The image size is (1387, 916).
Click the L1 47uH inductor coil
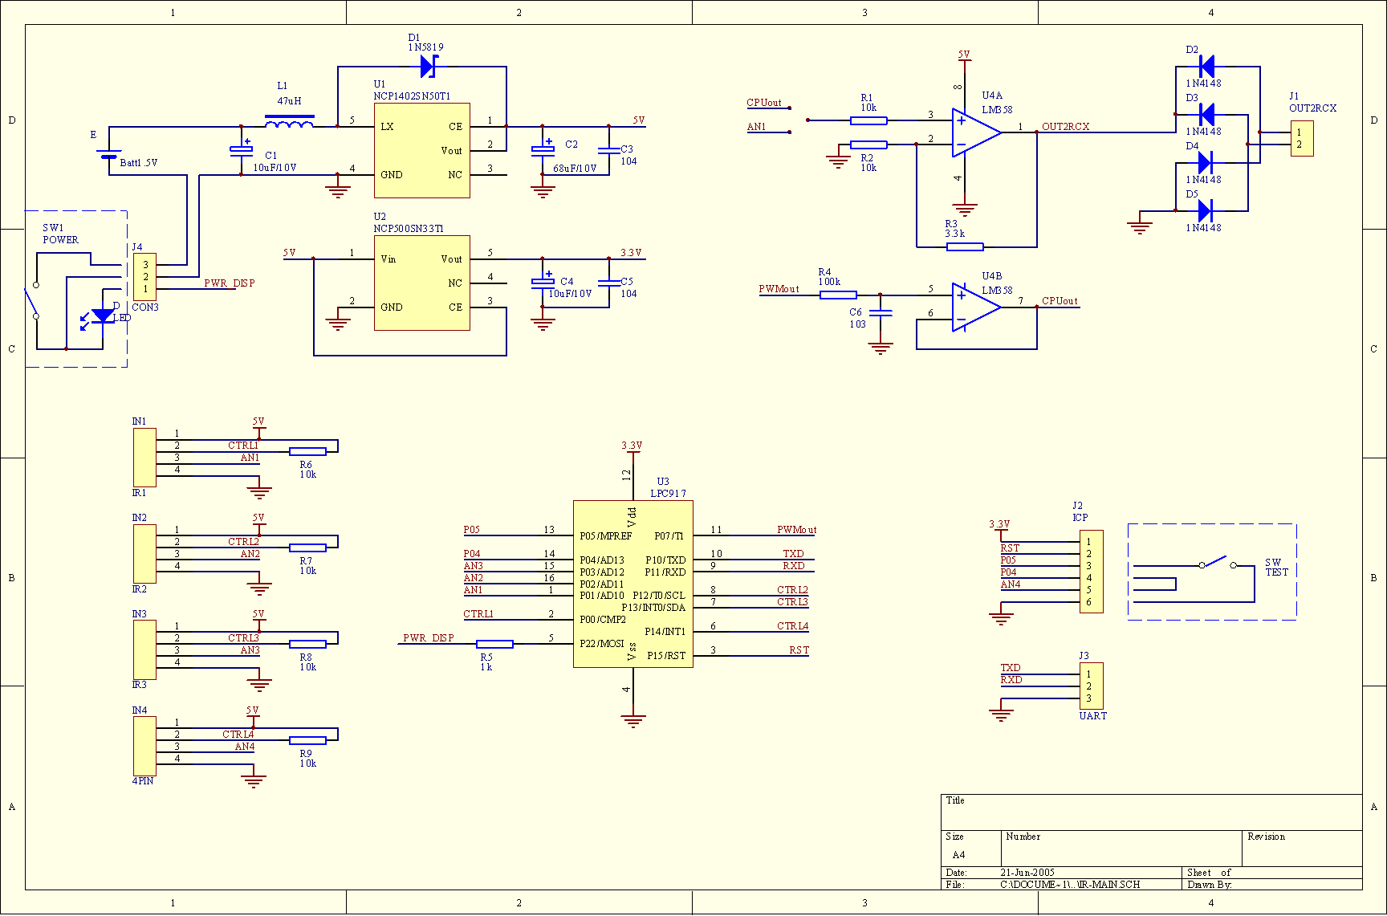[289, 123]
